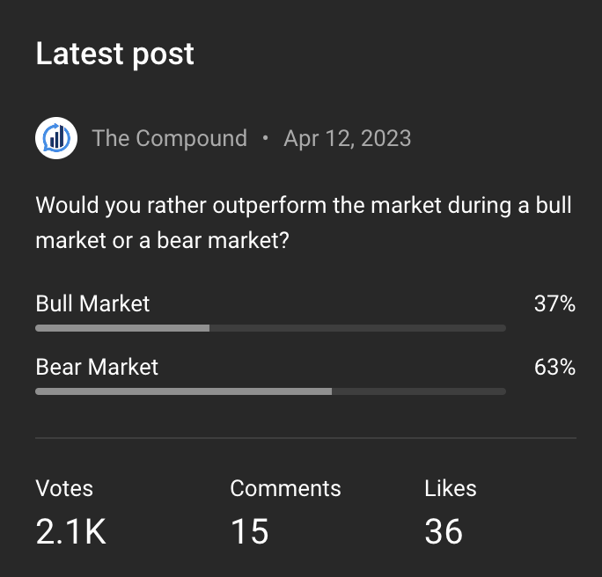Open The Compound channel name link
The image size is (602, 577).
[169, 138]
